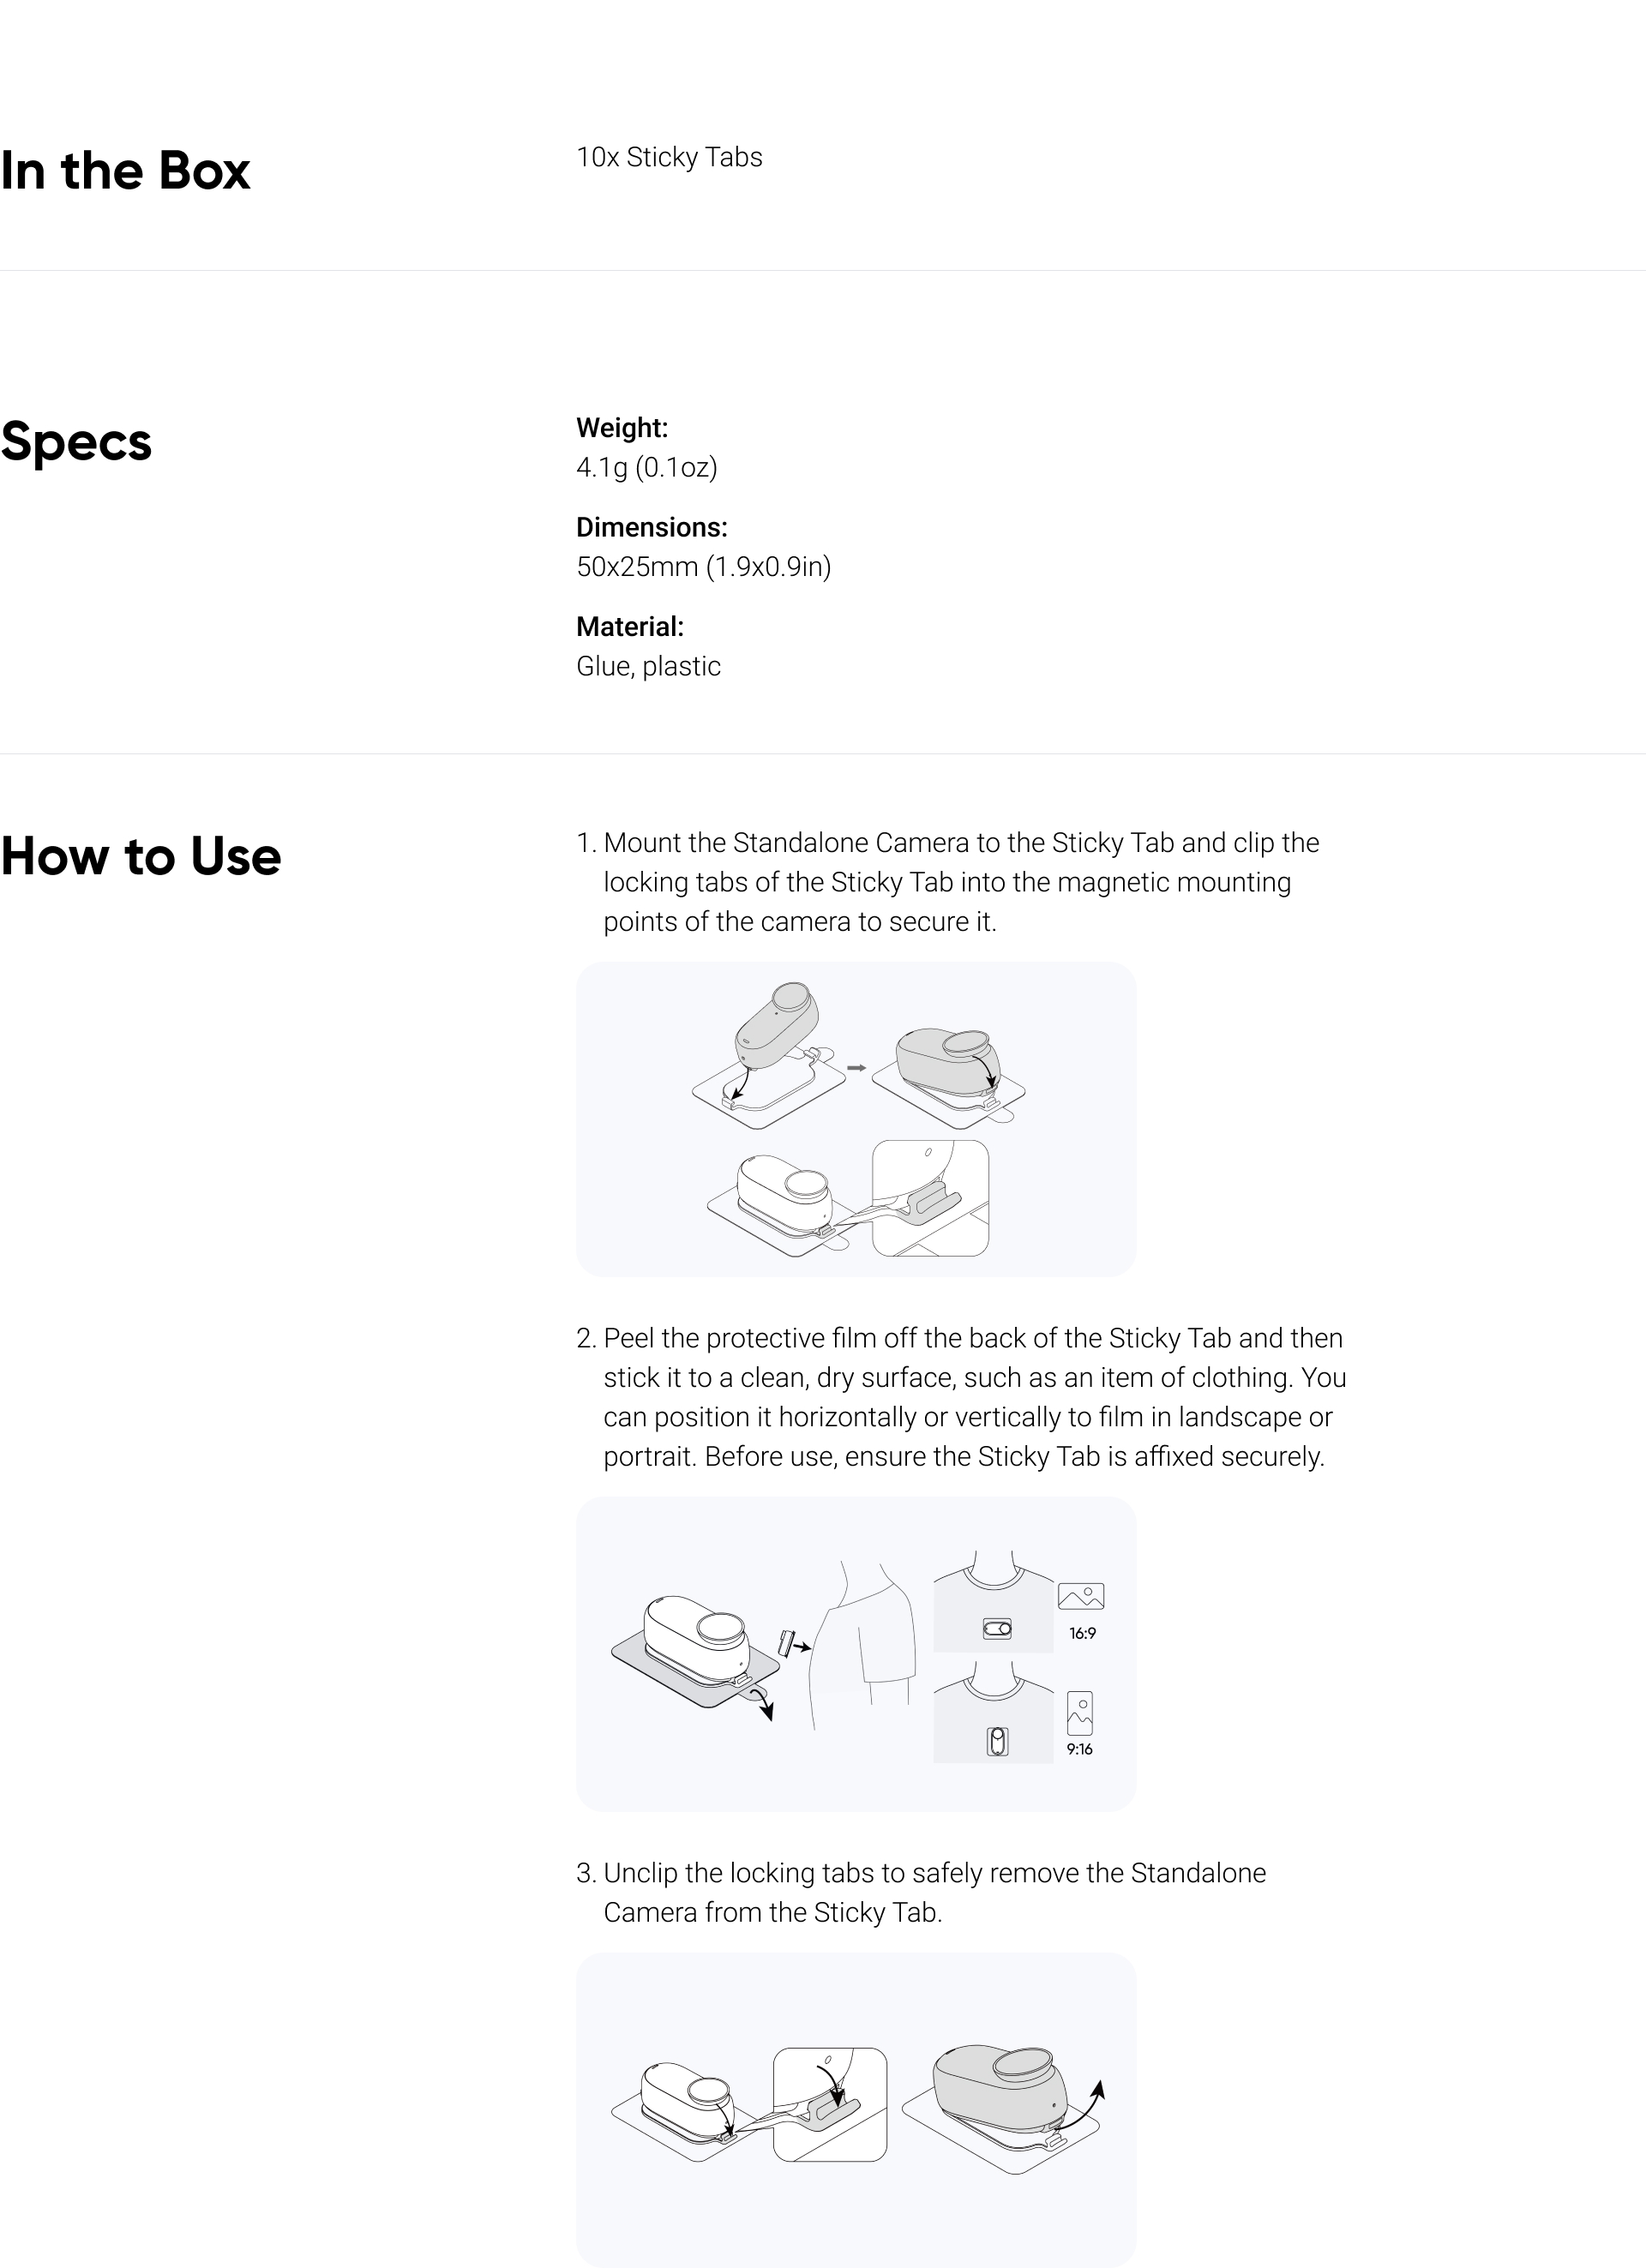
Task: Click the small gray arrow between step 1 cameras
Action: click(x=857, y=1068)
